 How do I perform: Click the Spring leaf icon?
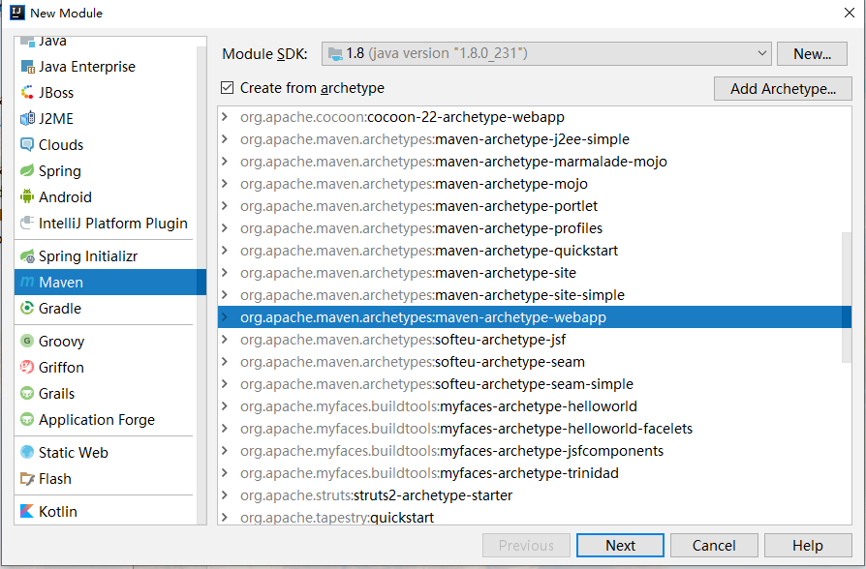pos(27,171)
